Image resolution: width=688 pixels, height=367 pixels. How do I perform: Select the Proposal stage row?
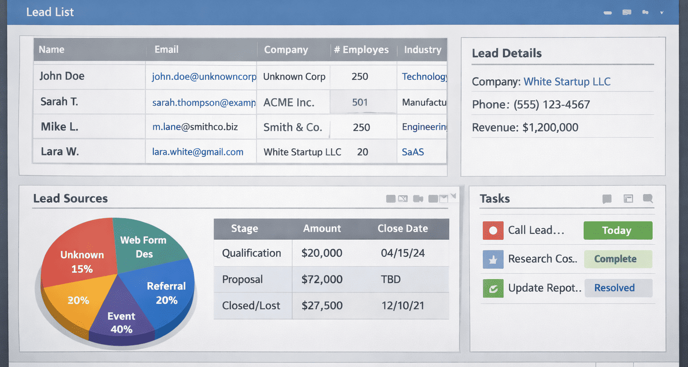click(331, 279)
